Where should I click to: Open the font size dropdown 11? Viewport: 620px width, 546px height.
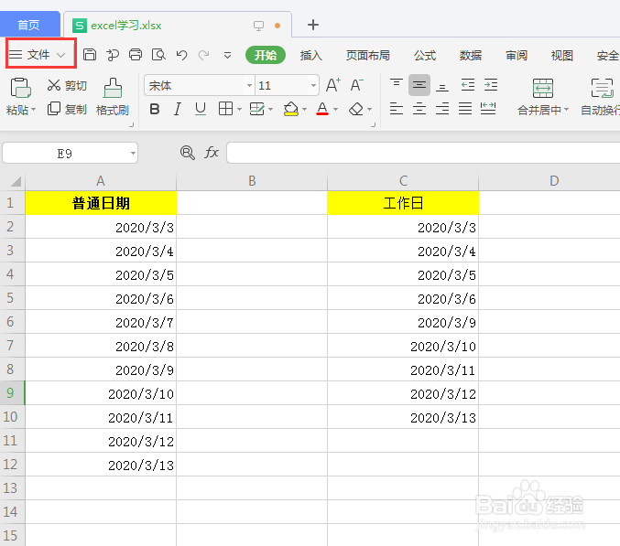313,85
